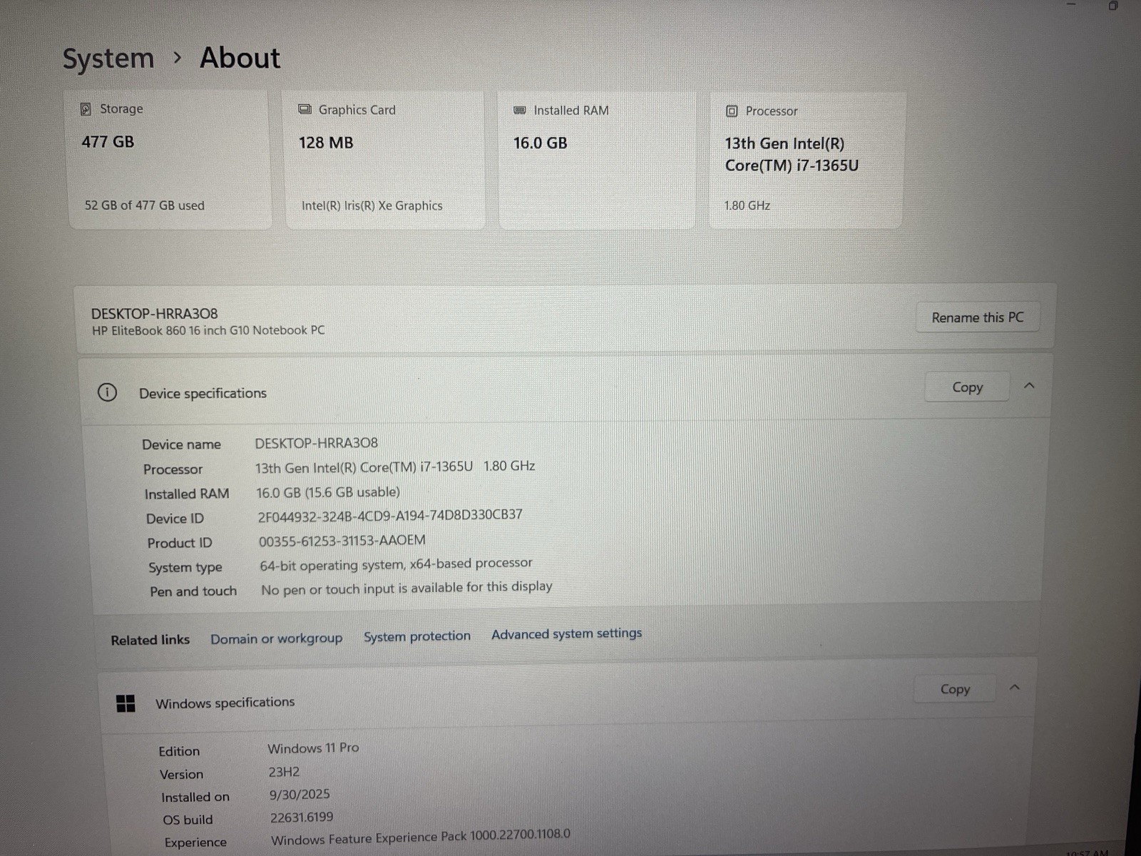1141x856 pixels.
Task: Select the '52 GB of 477 GB used' text
Action: 145,205
